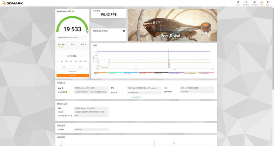Toggle the red GPU load legend swatch
The width and height of the screenshot is (274, 146).
tap(146, 72)
